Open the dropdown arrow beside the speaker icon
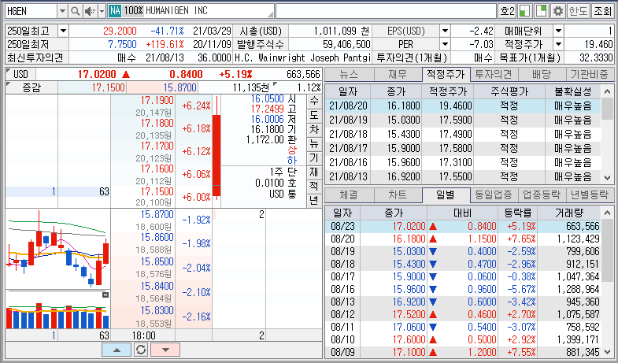Screen dimensions: 618x363 point(102,11)
